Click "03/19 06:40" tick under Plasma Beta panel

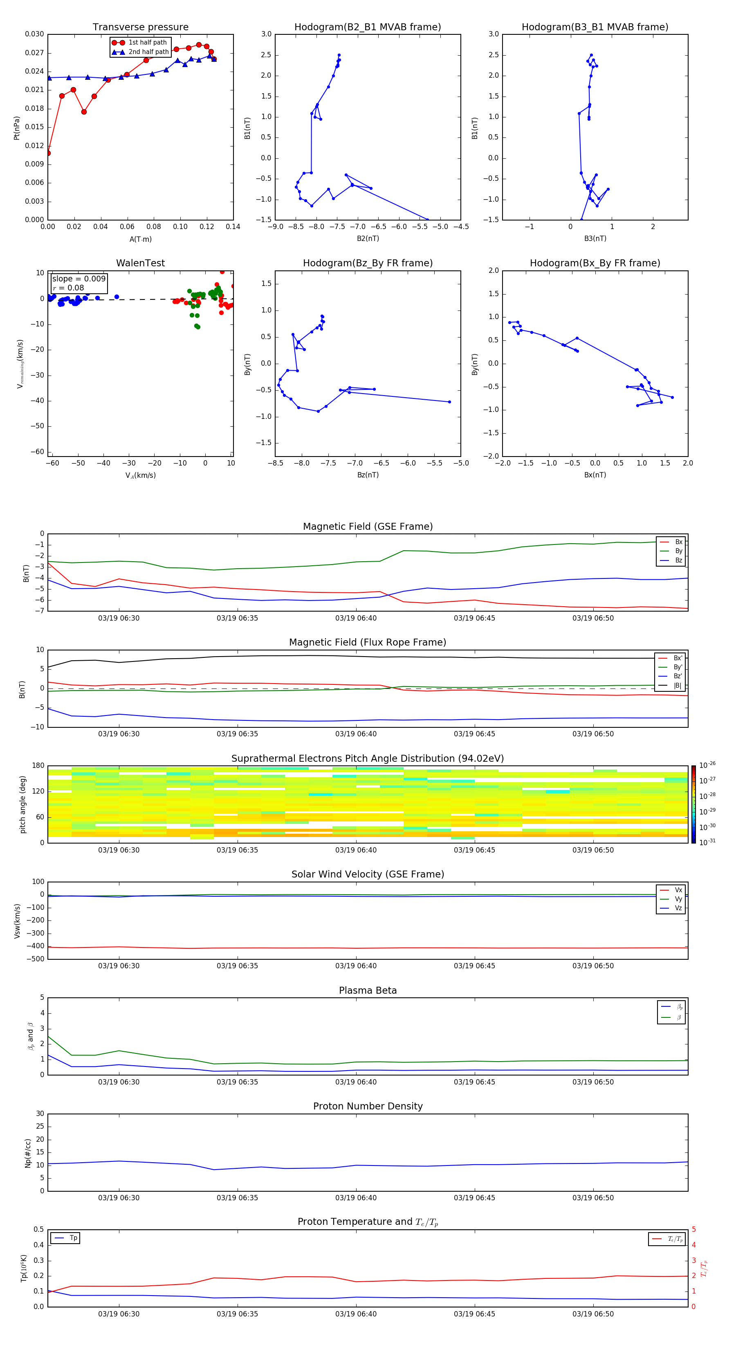(x=356, y=1082)
